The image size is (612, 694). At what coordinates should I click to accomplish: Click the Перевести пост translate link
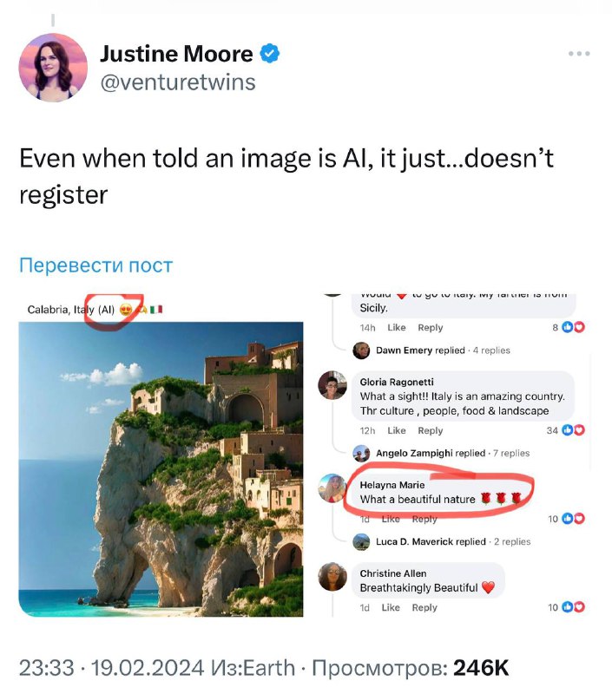tap(95, 265)
